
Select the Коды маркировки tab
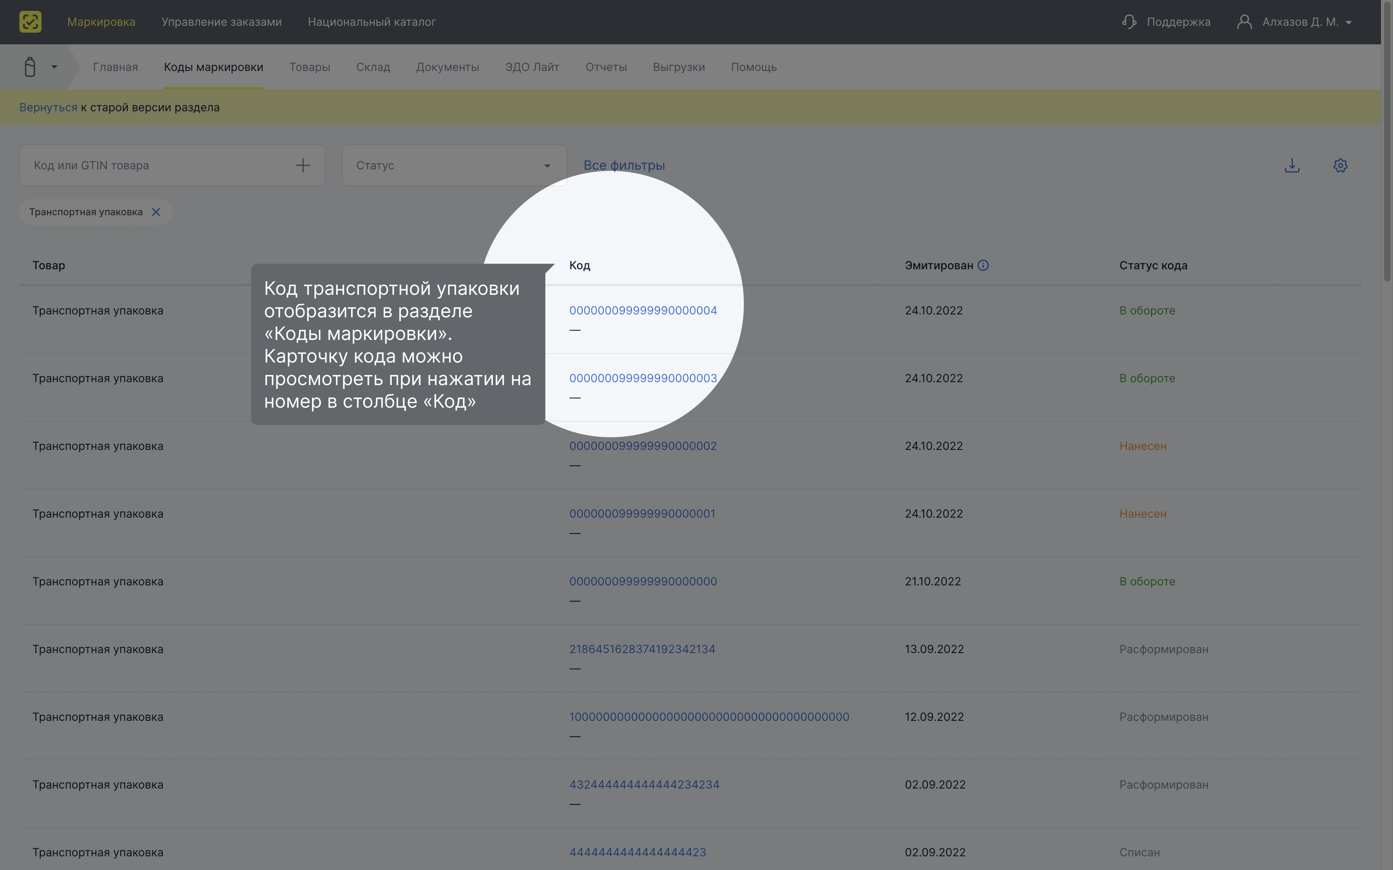(x=213, y=67)
